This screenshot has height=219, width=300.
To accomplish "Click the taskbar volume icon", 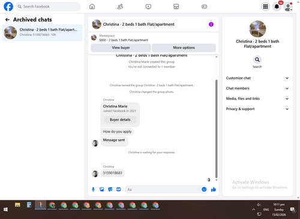I will (259, 205).
